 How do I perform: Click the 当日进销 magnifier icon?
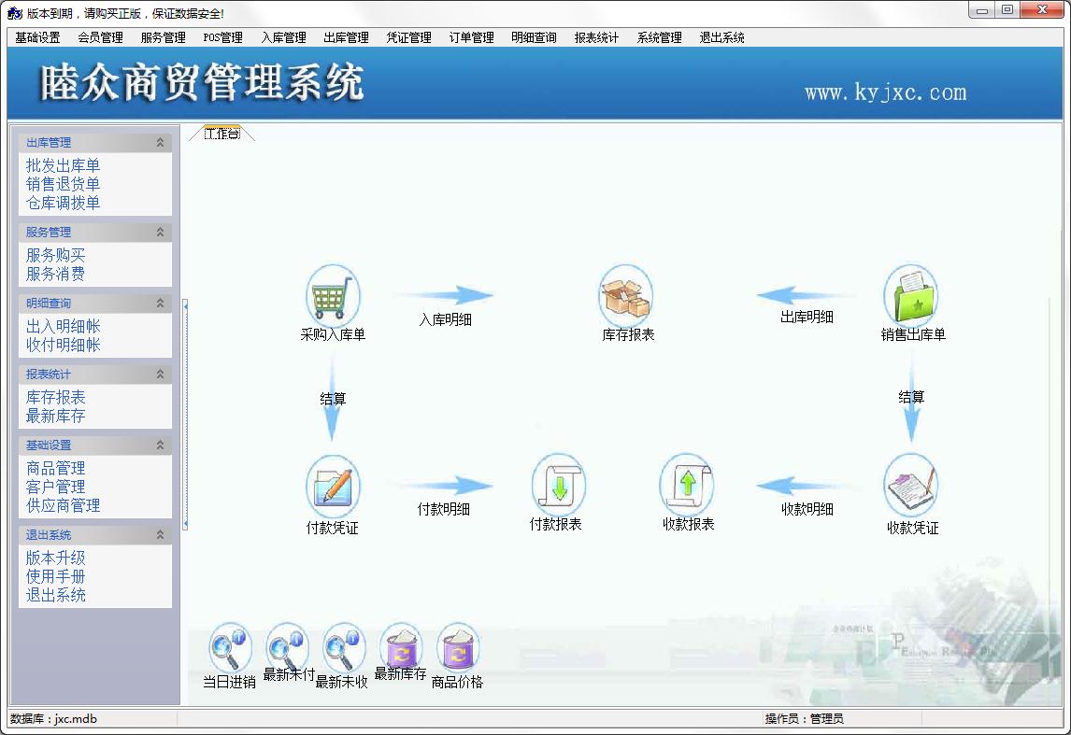(230, 647)
